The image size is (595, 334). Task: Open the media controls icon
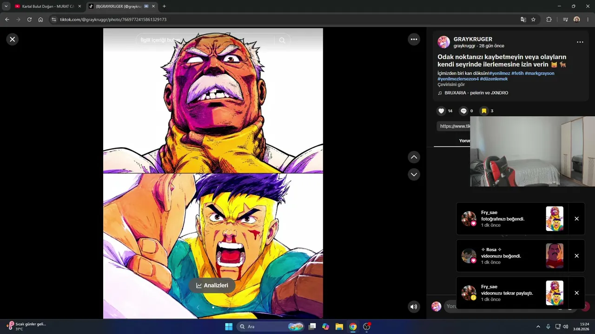[565, 19]
